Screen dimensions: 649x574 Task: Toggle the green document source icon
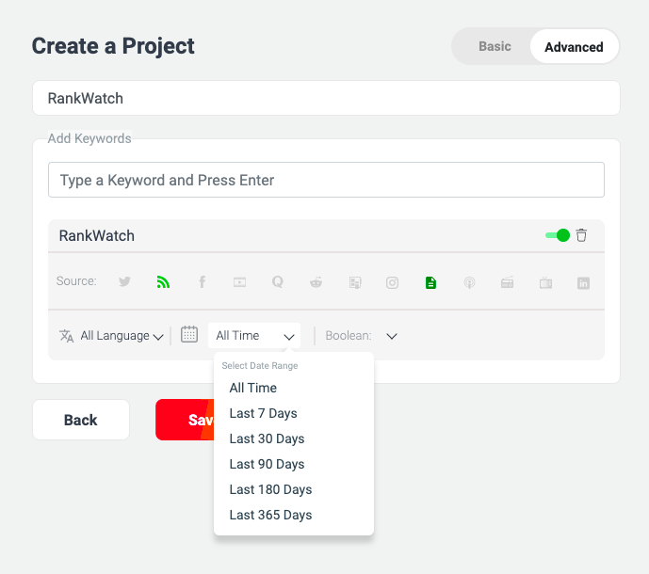point(430,283)
